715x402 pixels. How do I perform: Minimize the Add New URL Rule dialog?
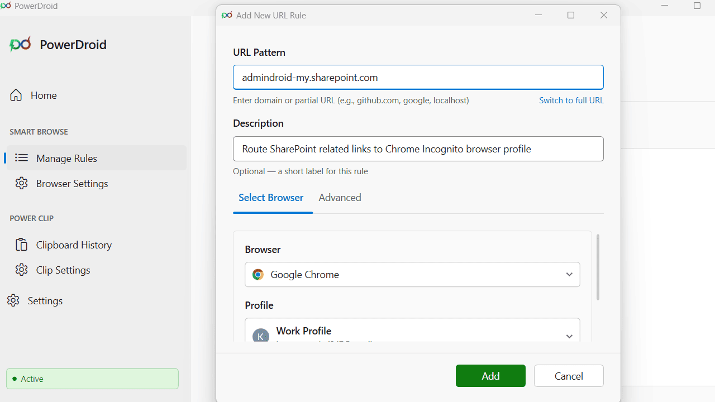538,15
